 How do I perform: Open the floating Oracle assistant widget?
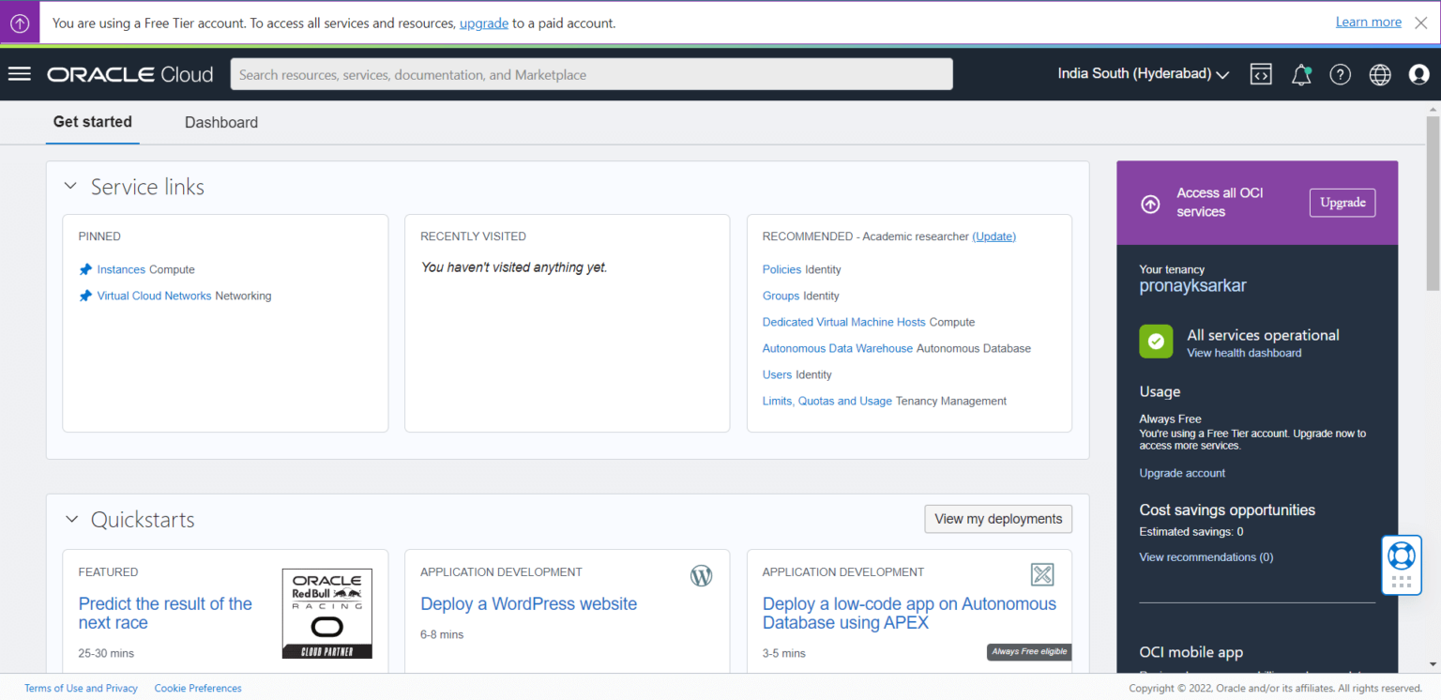point(1401,564)
